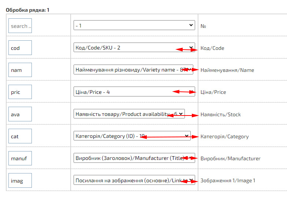Click the Виробник/Manufacturer column label
This screenshot has height=205, width=287.
coord(230,158)
